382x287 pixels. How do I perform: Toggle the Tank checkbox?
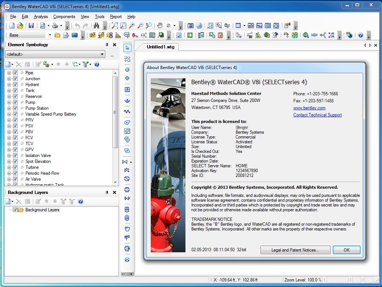click(x=15, y=90)
